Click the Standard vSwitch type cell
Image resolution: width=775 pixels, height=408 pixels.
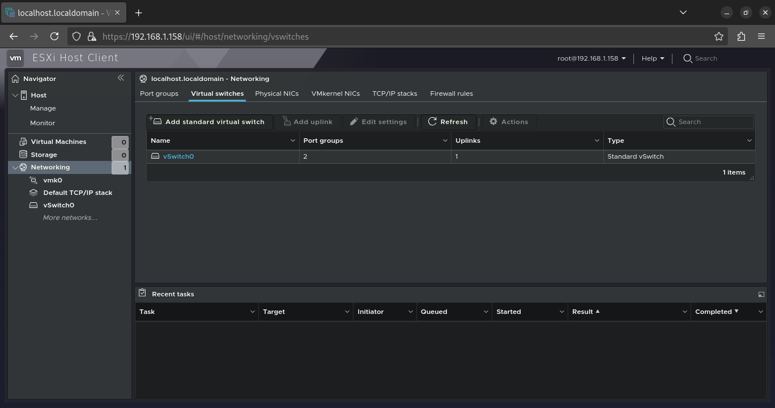(x=679, y=156)
